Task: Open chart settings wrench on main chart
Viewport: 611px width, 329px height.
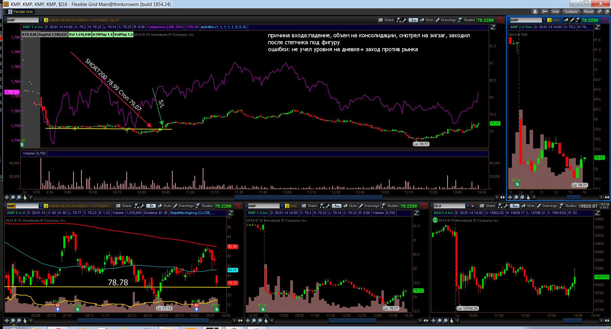Action: tap(404, 20)
